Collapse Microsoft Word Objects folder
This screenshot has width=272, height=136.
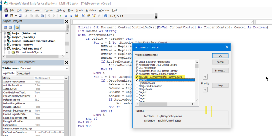coord(9,52)
